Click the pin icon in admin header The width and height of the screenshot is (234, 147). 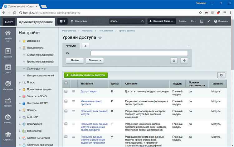[208, 21]
